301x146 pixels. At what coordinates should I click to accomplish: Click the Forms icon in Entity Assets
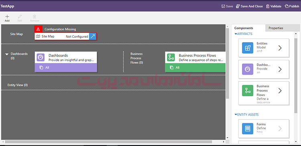click(x=248, y=128)
